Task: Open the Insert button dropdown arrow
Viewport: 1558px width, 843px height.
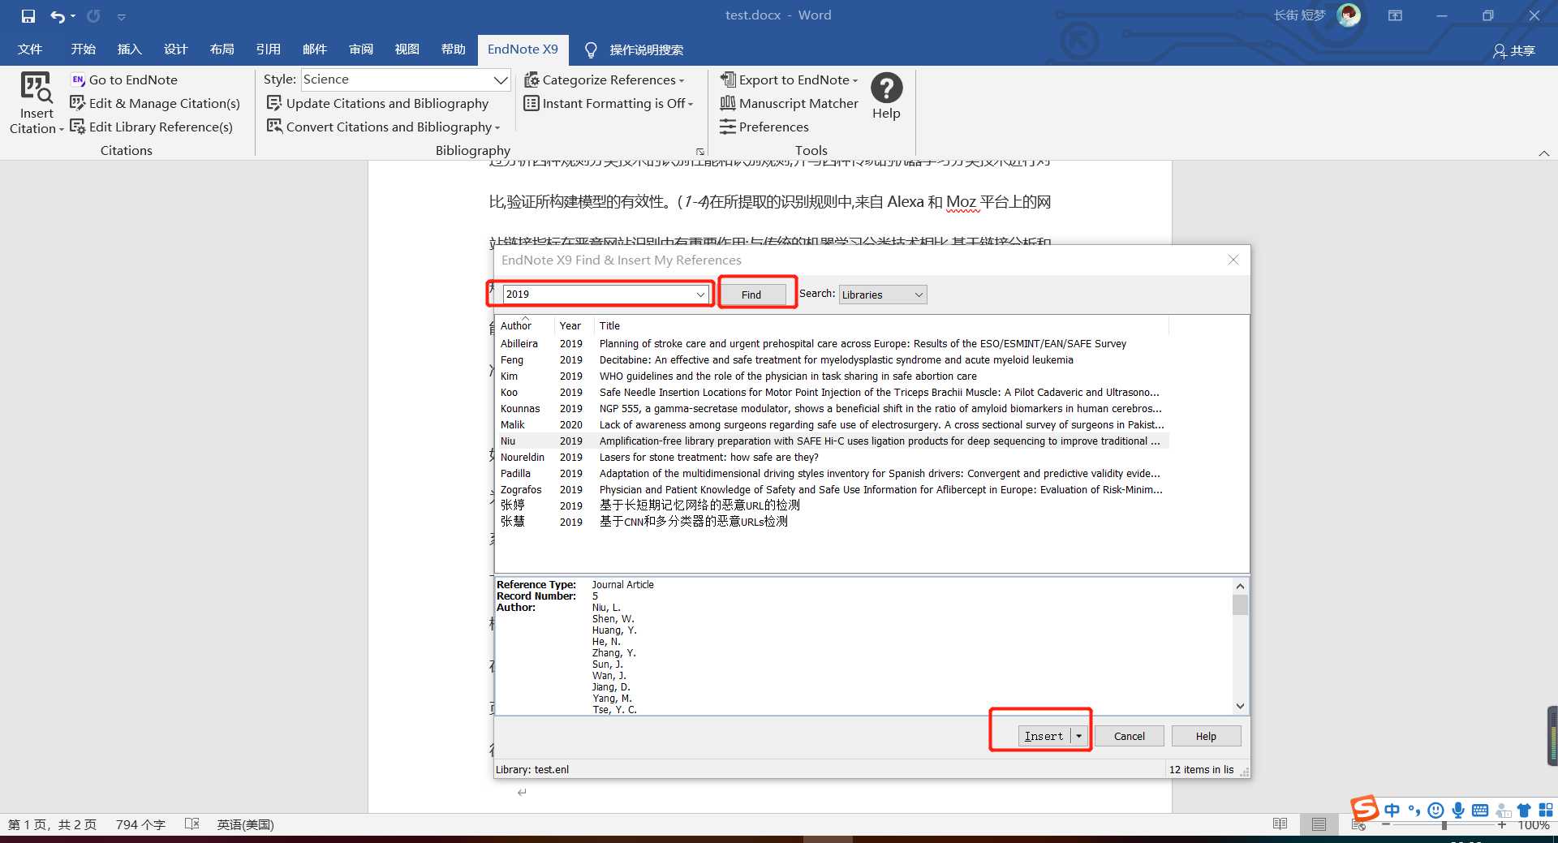Action: pos(1079,736)
